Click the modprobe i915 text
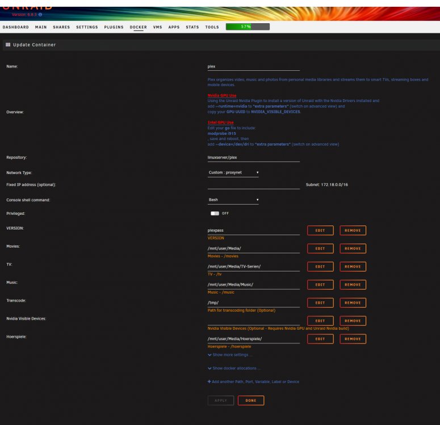Viewport: 440px width, 425px height. click(x=221, y=133)
